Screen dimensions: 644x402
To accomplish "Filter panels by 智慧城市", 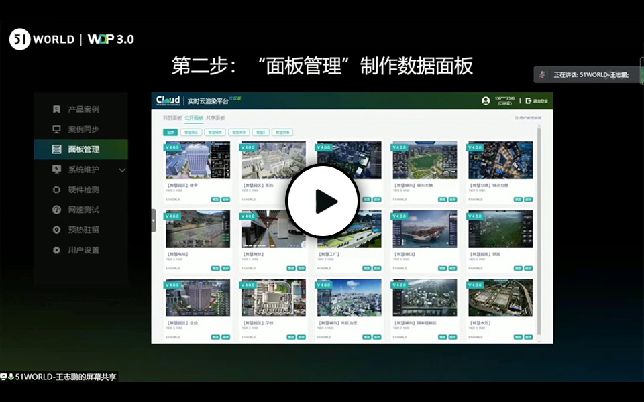I will [215, 132].
